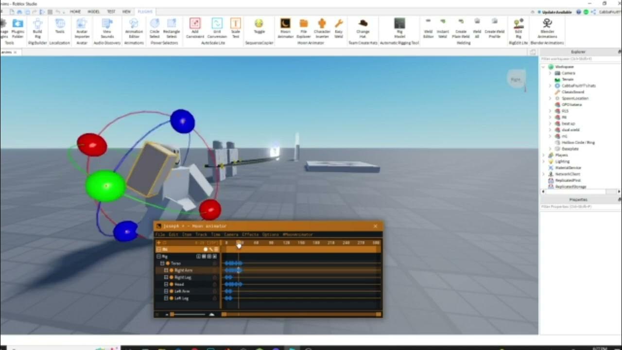Screen dimensions: 622x350
Task: Switch to the VIEW ribbon tab
Action: 126,11
